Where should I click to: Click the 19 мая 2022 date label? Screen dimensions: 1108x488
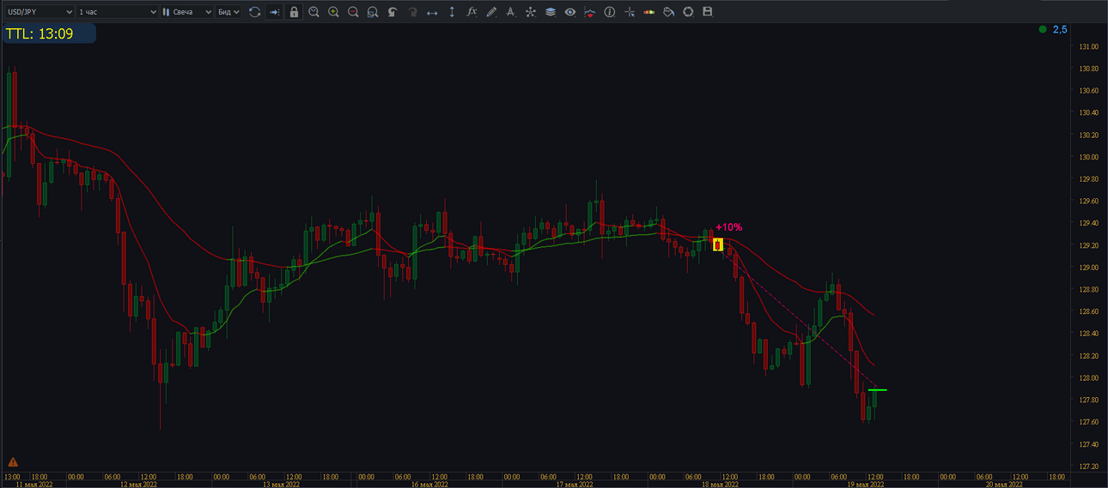pyautogui.click(x=865, y=484)
